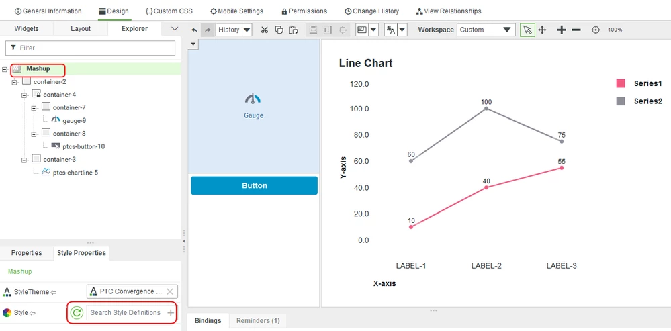Redo with the forward arrow icon
Screen dimensions: 671x331
click(208, 30)
